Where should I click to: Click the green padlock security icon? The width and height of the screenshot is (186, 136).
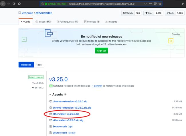[46, 4]
